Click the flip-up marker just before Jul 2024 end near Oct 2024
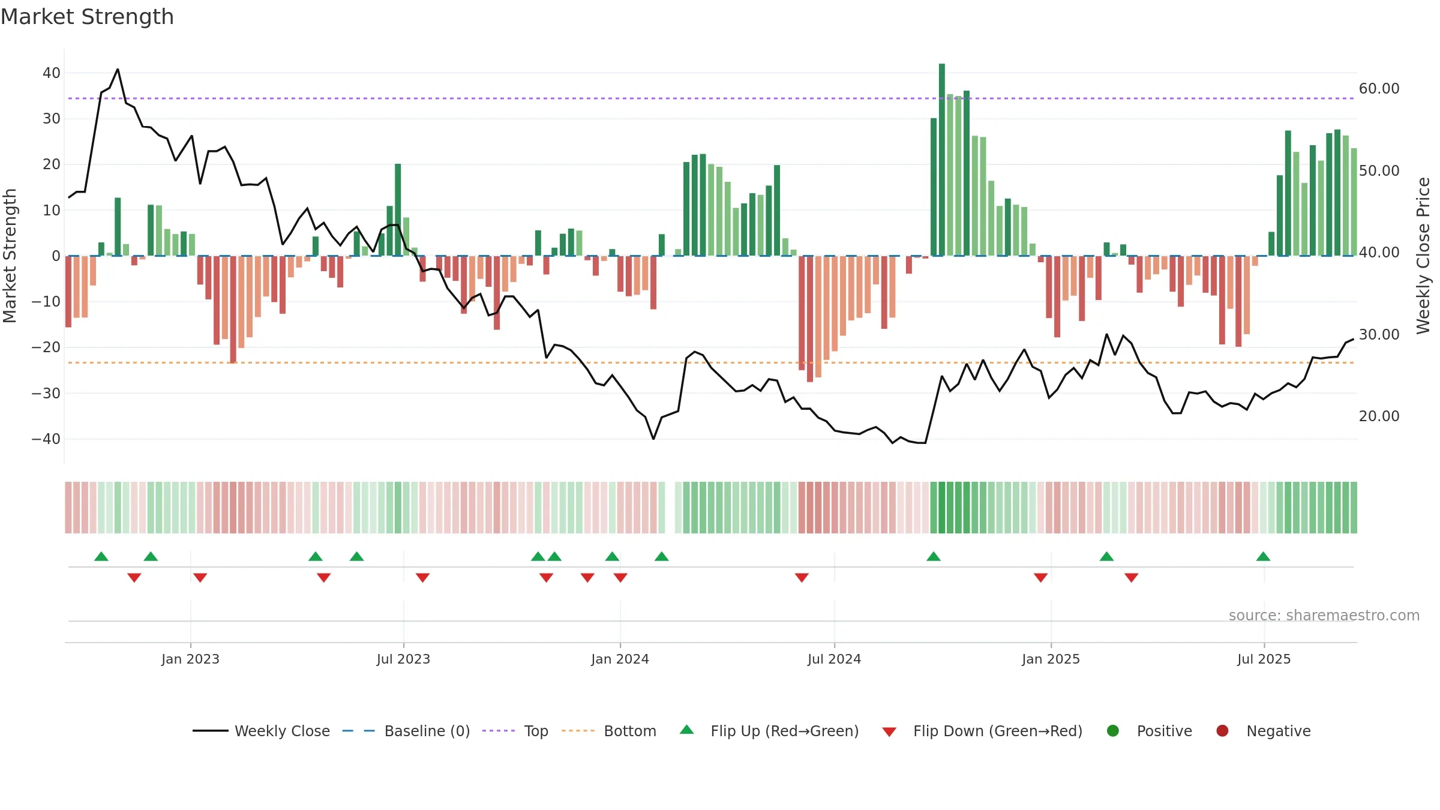 tap(934, 556)
